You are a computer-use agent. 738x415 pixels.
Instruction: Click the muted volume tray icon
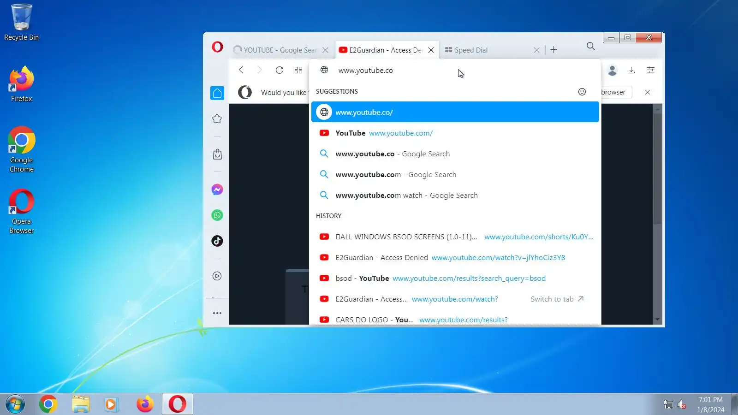click(682, 405)
